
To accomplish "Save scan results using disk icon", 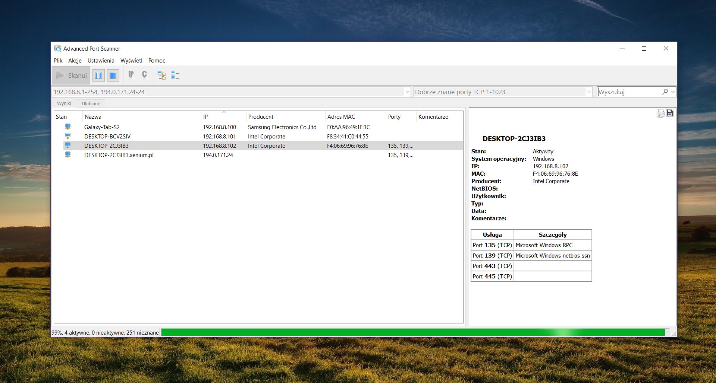I will tap(670, 113).
